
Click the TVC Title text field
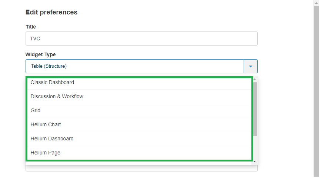[141, 39]
